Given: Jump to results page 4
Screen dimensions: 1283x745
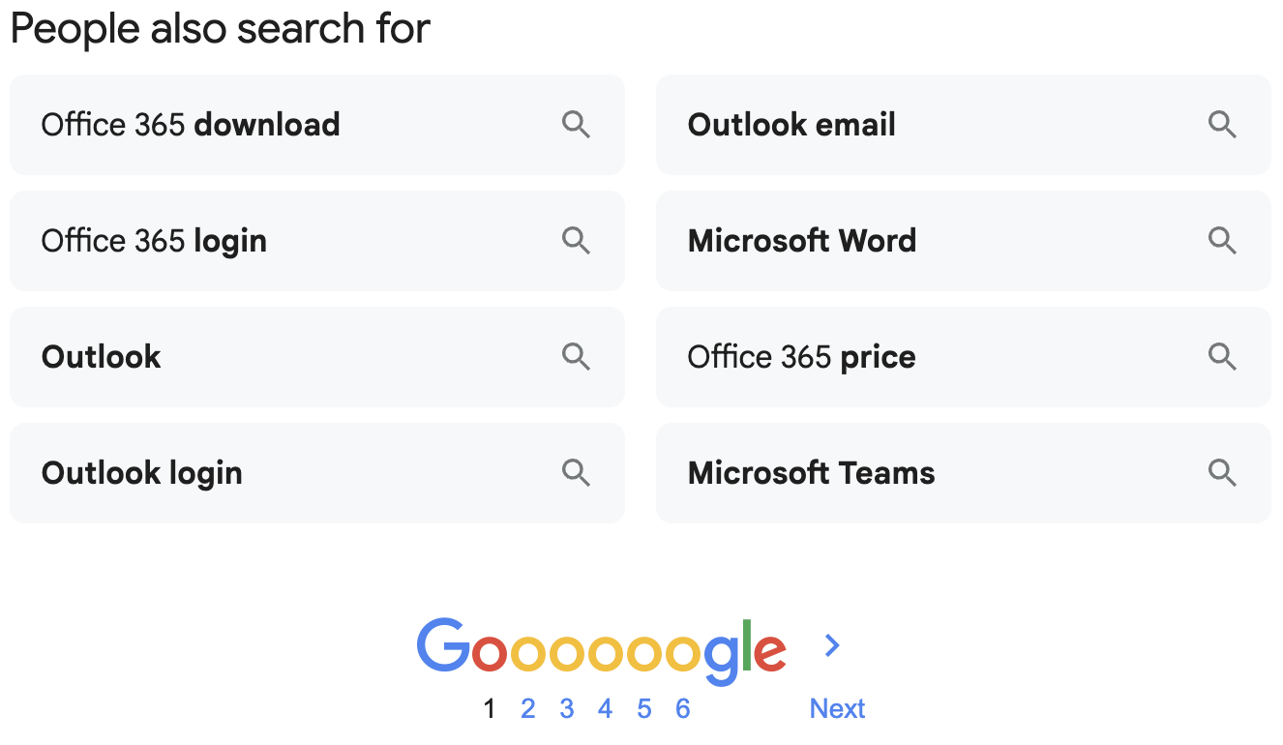Looking at the screenshot, I should (606, 708).
